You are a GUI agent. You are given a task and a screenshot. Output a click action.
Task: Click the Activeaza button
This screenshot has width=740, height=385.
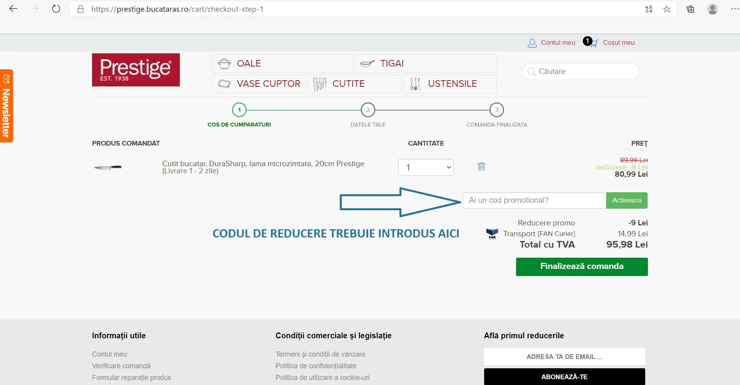click(627, 200)
